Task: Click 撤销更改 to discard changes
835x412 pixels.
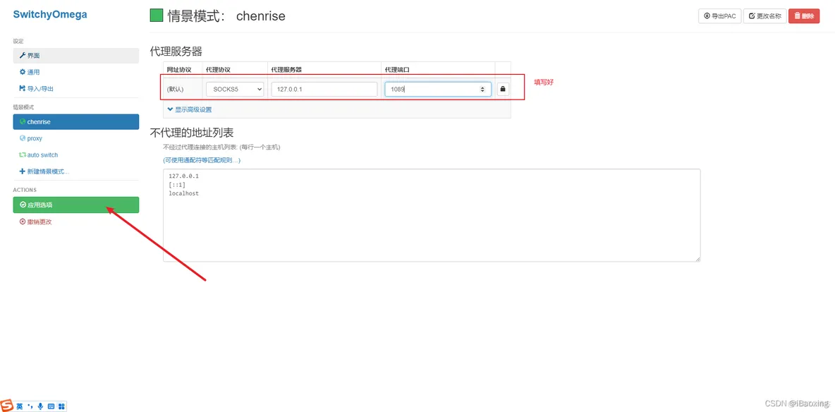Action: pos(75,222)
